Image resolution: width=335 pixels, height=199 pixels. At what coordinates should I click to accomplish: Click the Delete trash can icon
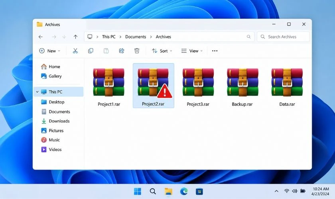[137, 51]
